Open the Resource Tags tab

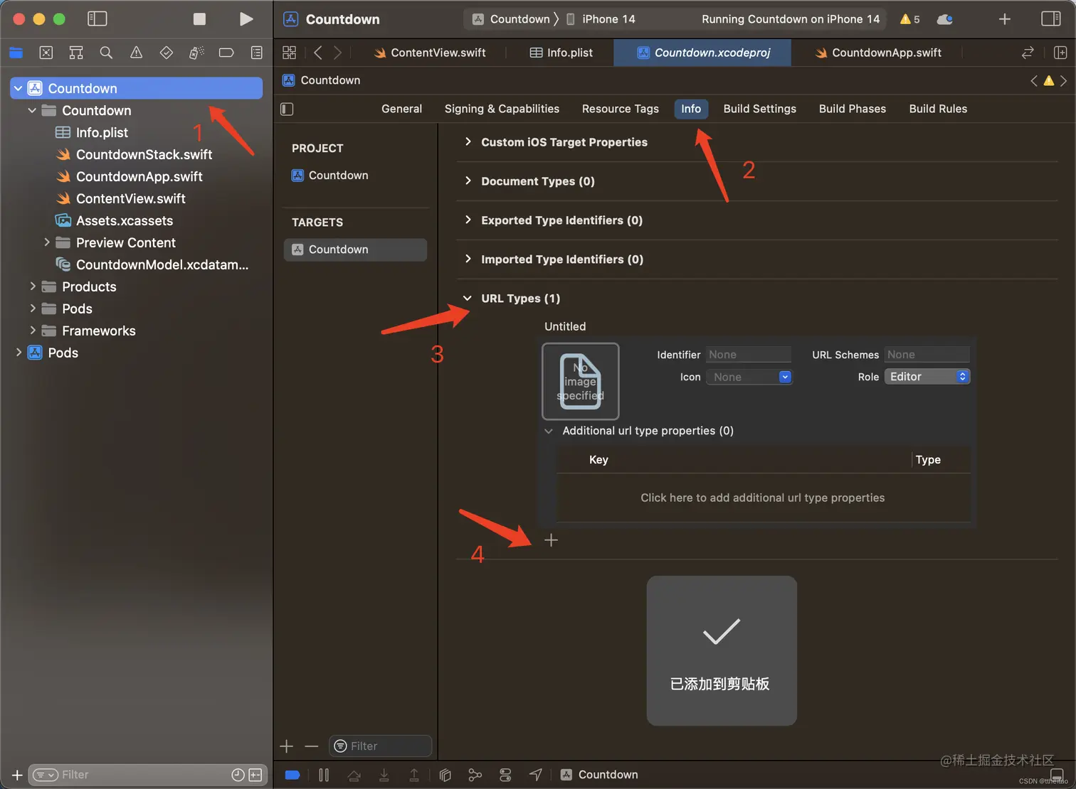621,109
